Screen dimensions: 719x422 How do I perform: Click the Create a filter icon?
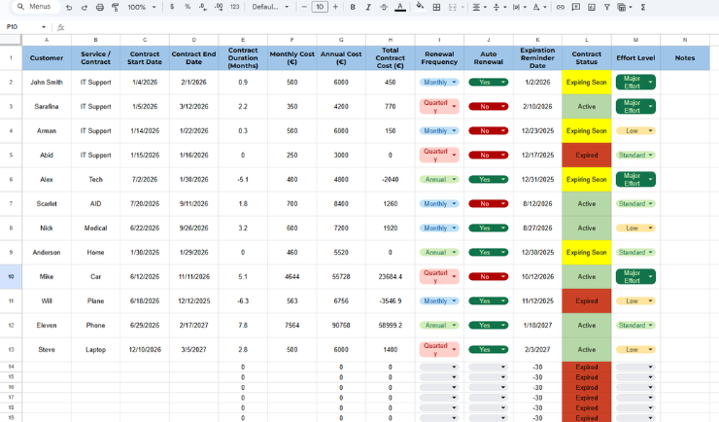607,7
